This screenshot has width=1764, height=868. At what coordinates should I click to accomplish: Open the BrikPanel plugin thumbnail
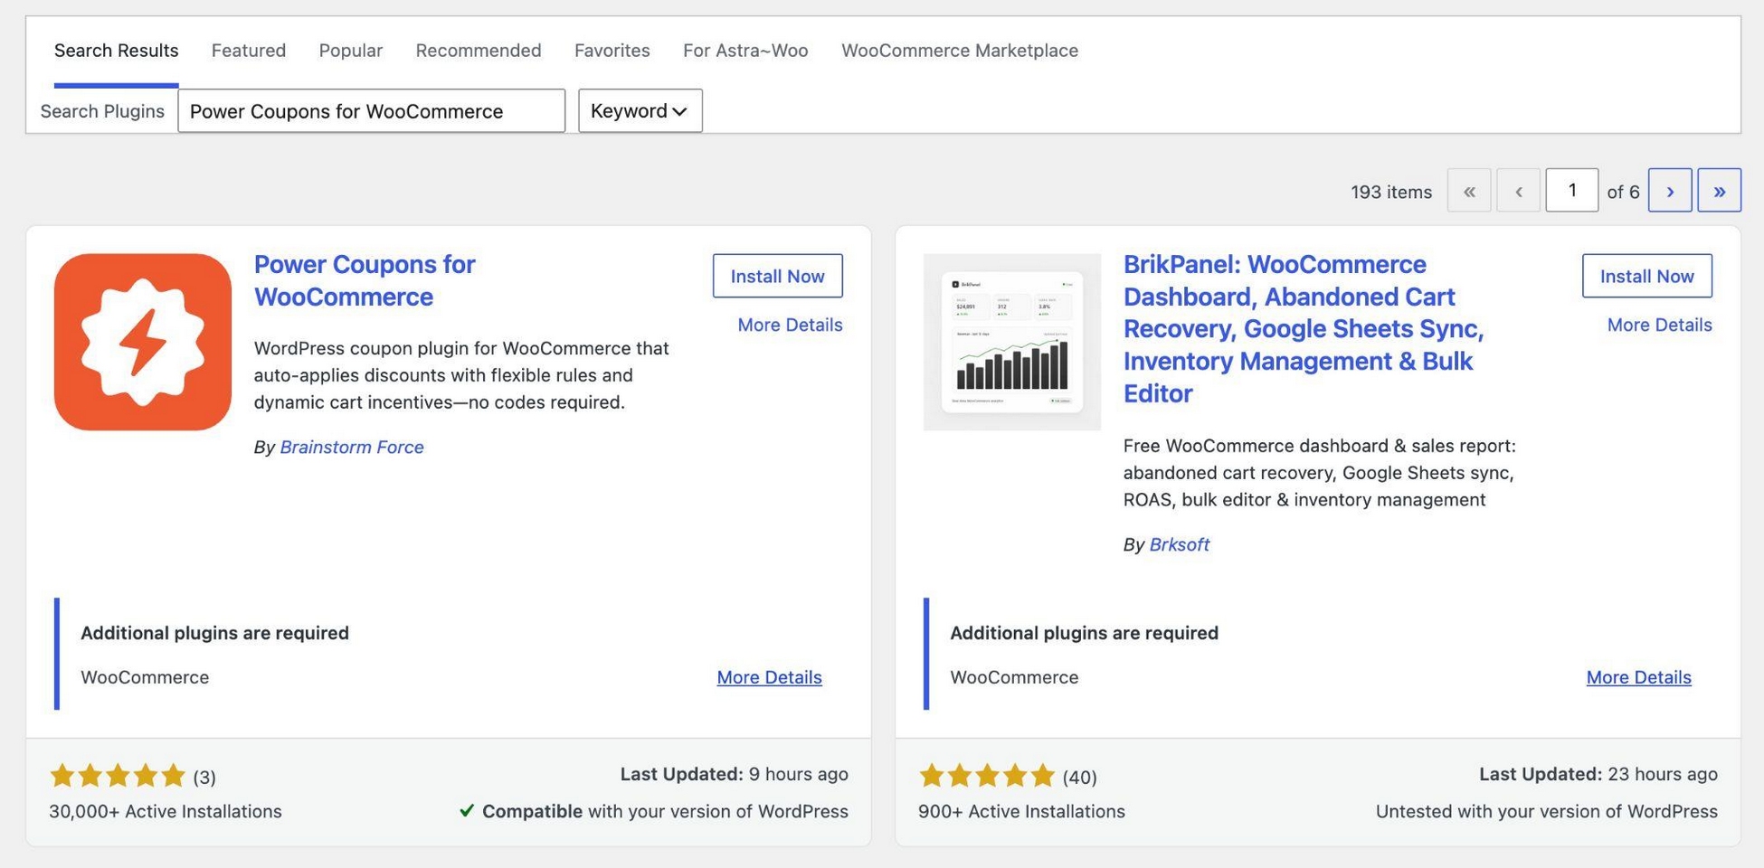pyautogui.click(x=1012, y=342)
